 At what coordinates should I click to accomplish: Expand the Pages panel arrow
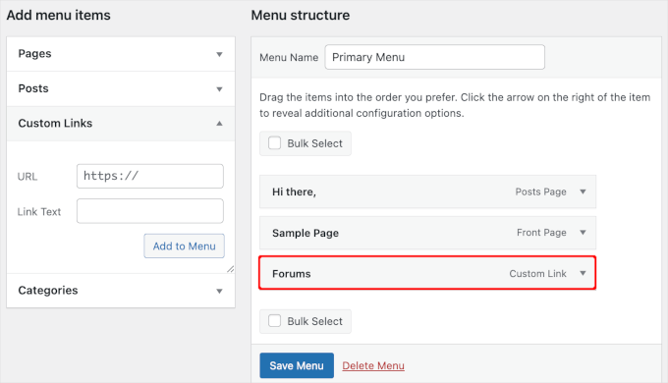[219, 54]
